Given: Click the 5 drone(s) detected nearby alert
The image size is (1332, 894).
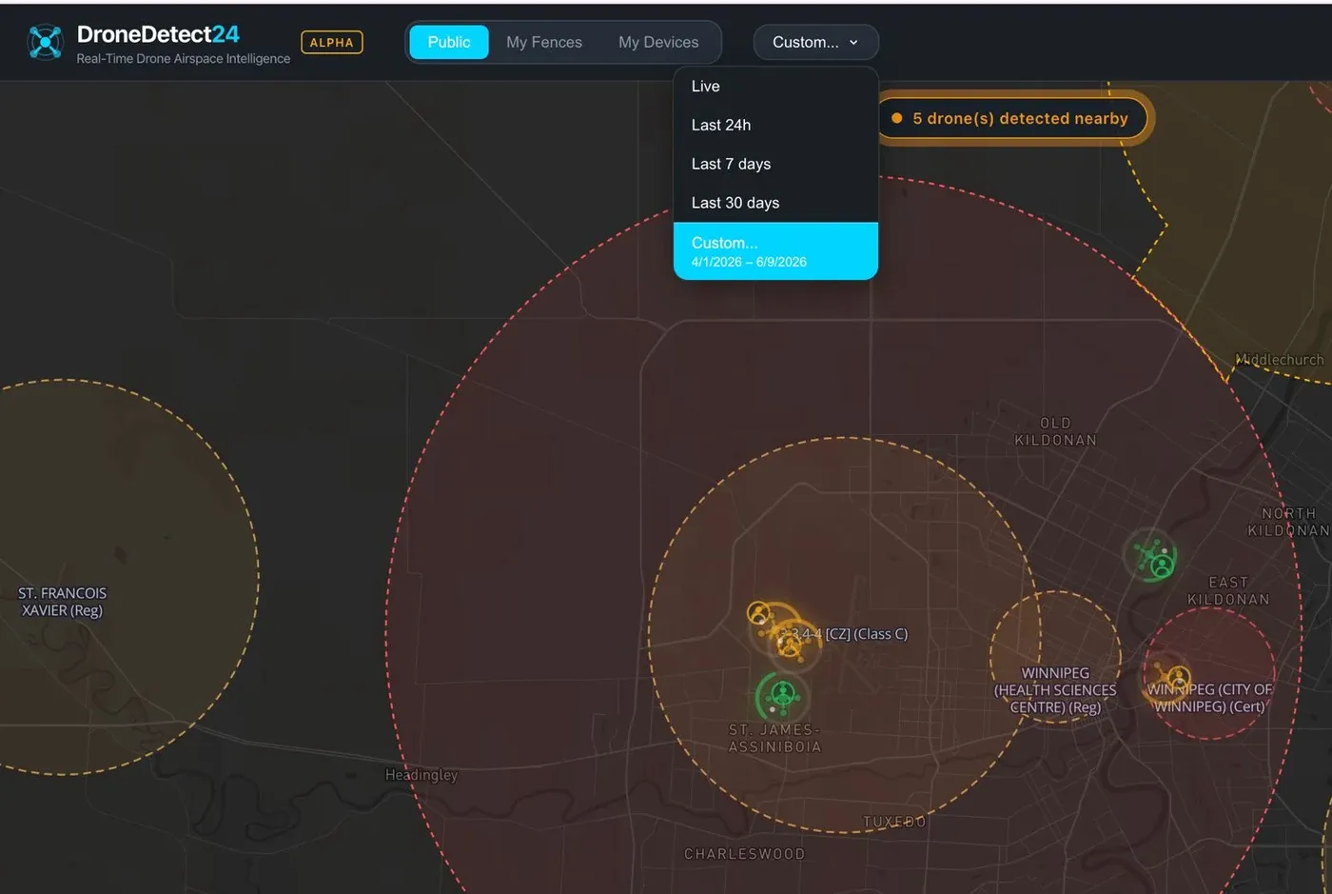Looking at the screenshot, I should click(x=1011, y=118).
